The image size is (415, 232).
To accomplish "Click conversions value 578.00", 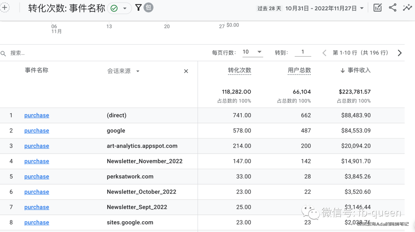I will (242, 131).
